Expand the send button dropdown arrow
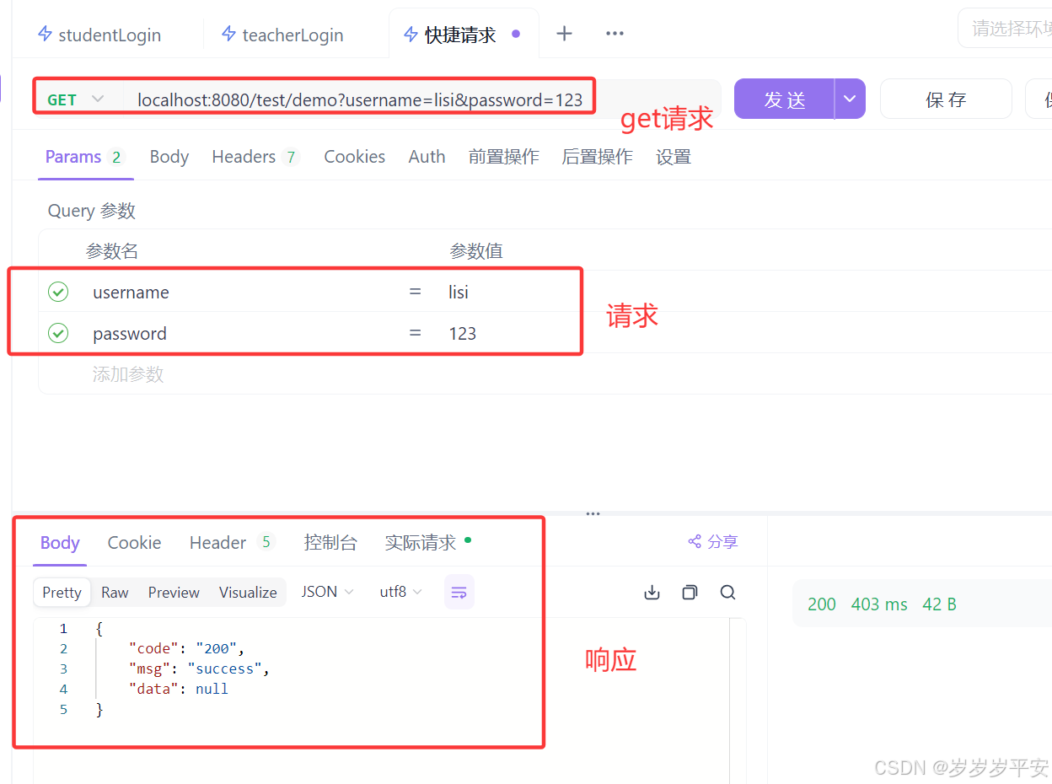This screenshot has width=1052, height=784. [x=850, y=99]
